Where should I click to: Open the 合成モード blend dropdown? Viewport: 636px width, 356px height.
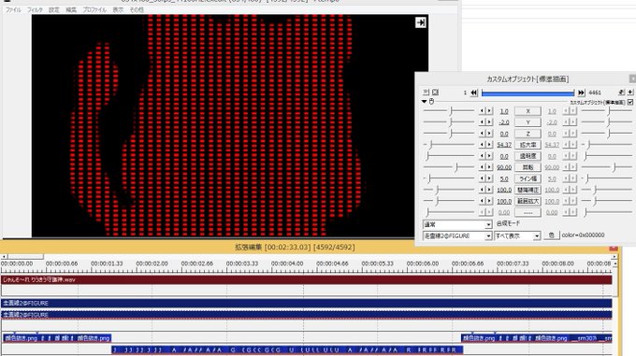pyautogui.click(x=457, y=224)
